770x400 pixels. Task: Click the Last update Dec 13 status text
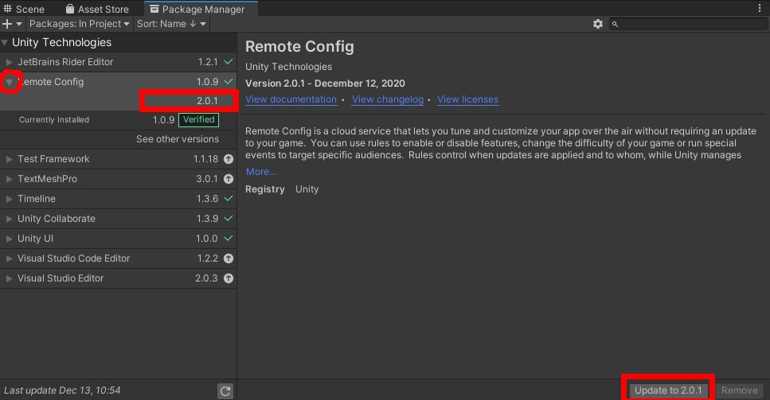pos(62,390)
